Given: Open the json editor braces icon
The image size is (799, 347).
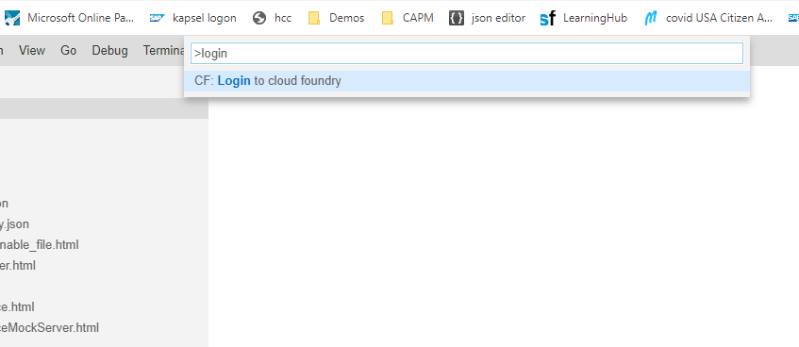Looking at the screenshot, I should pyautogui.click(x=456, y=18).
